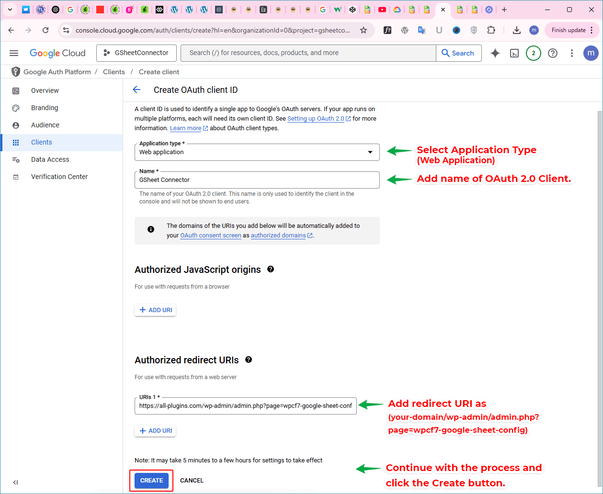Click the Finish update button
Image resolution: width=603 pixels, height=494 pixels.
point(572,30)
